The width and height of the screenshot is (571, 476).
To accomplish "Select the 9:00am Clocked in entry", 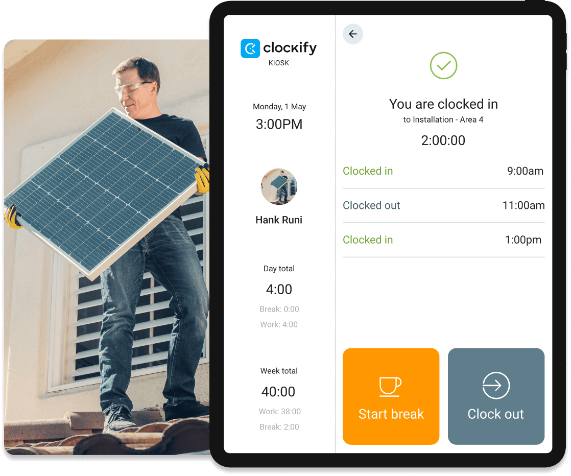I will 443,171.
